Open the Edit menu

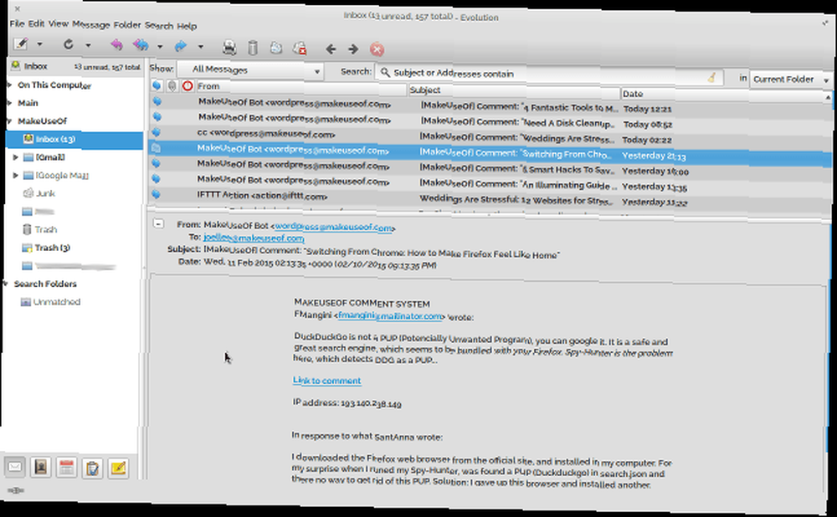point(36,23)
